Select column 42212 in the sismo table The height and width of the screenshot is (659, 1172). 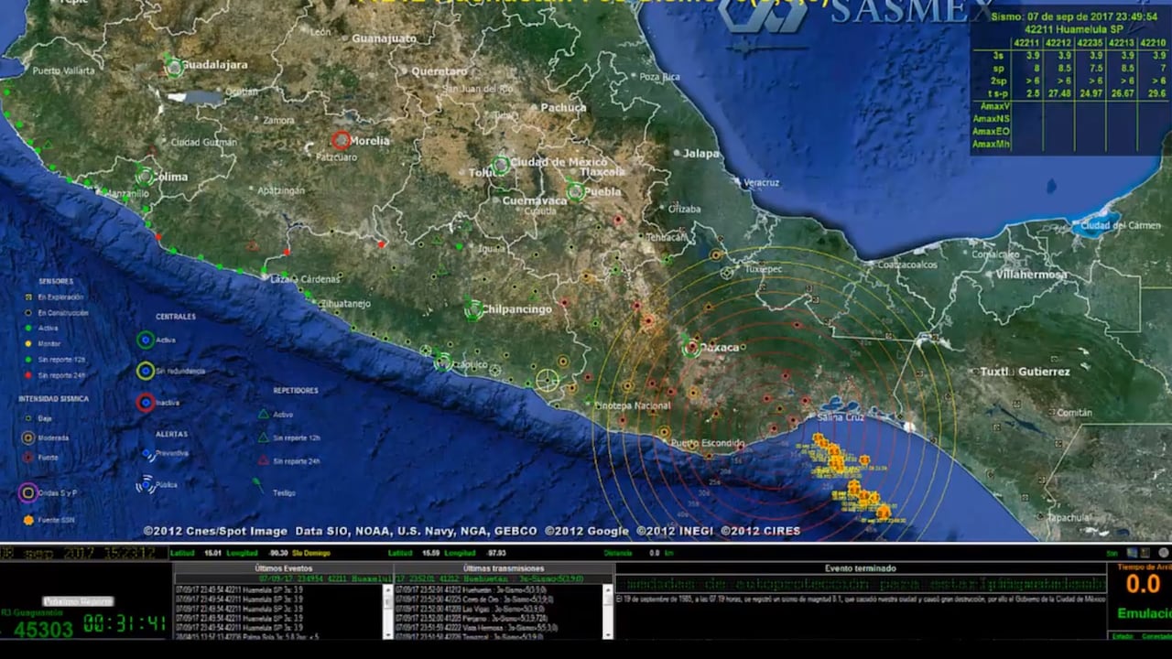coord(1058,42)
